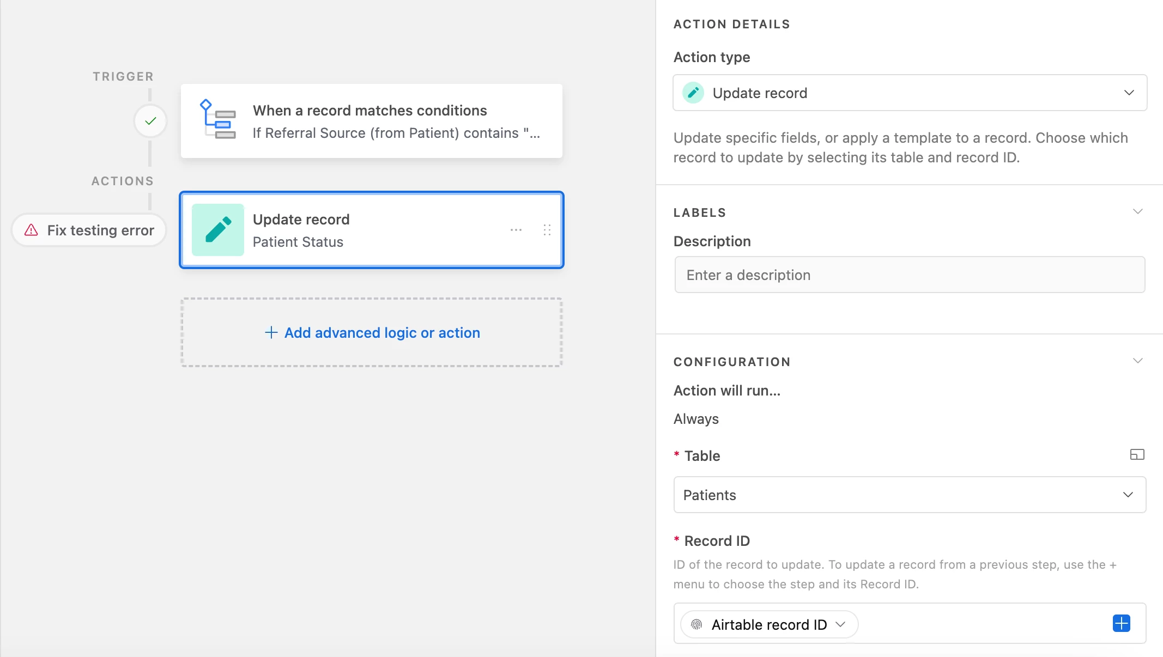Click the teal pencil Update record icon
The height and width of the screenshot is (657, 1163).
(x=218, y=230)
